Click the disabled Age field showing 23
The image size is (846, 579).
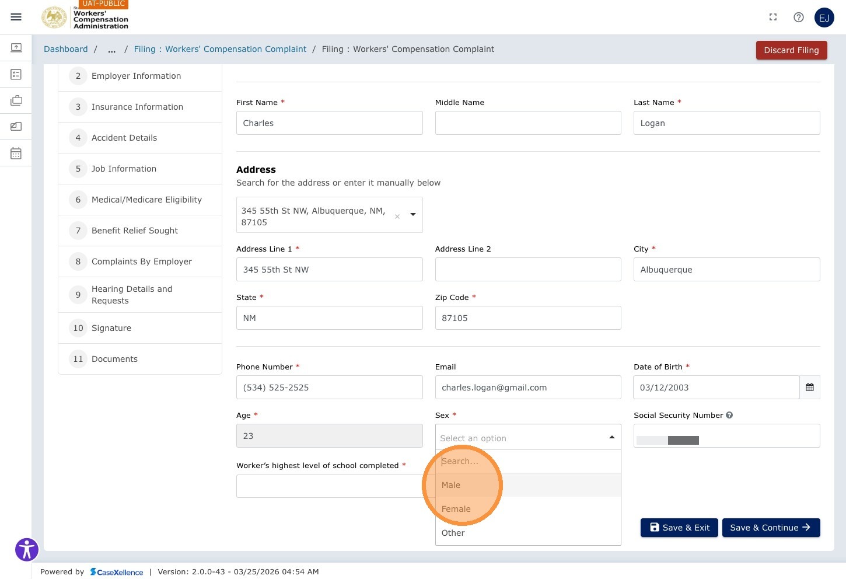pyautogui.click(x=329, y=436)
